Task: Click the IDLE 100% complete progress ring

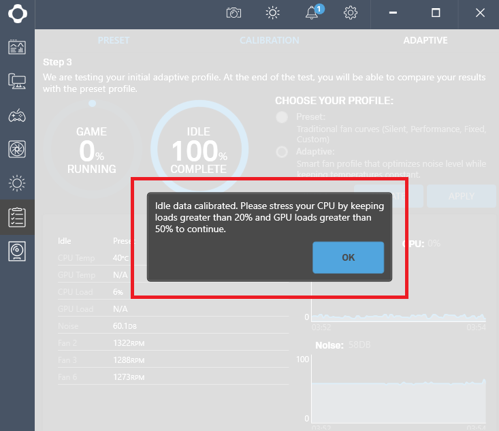Action: click(x=199, y=149)
